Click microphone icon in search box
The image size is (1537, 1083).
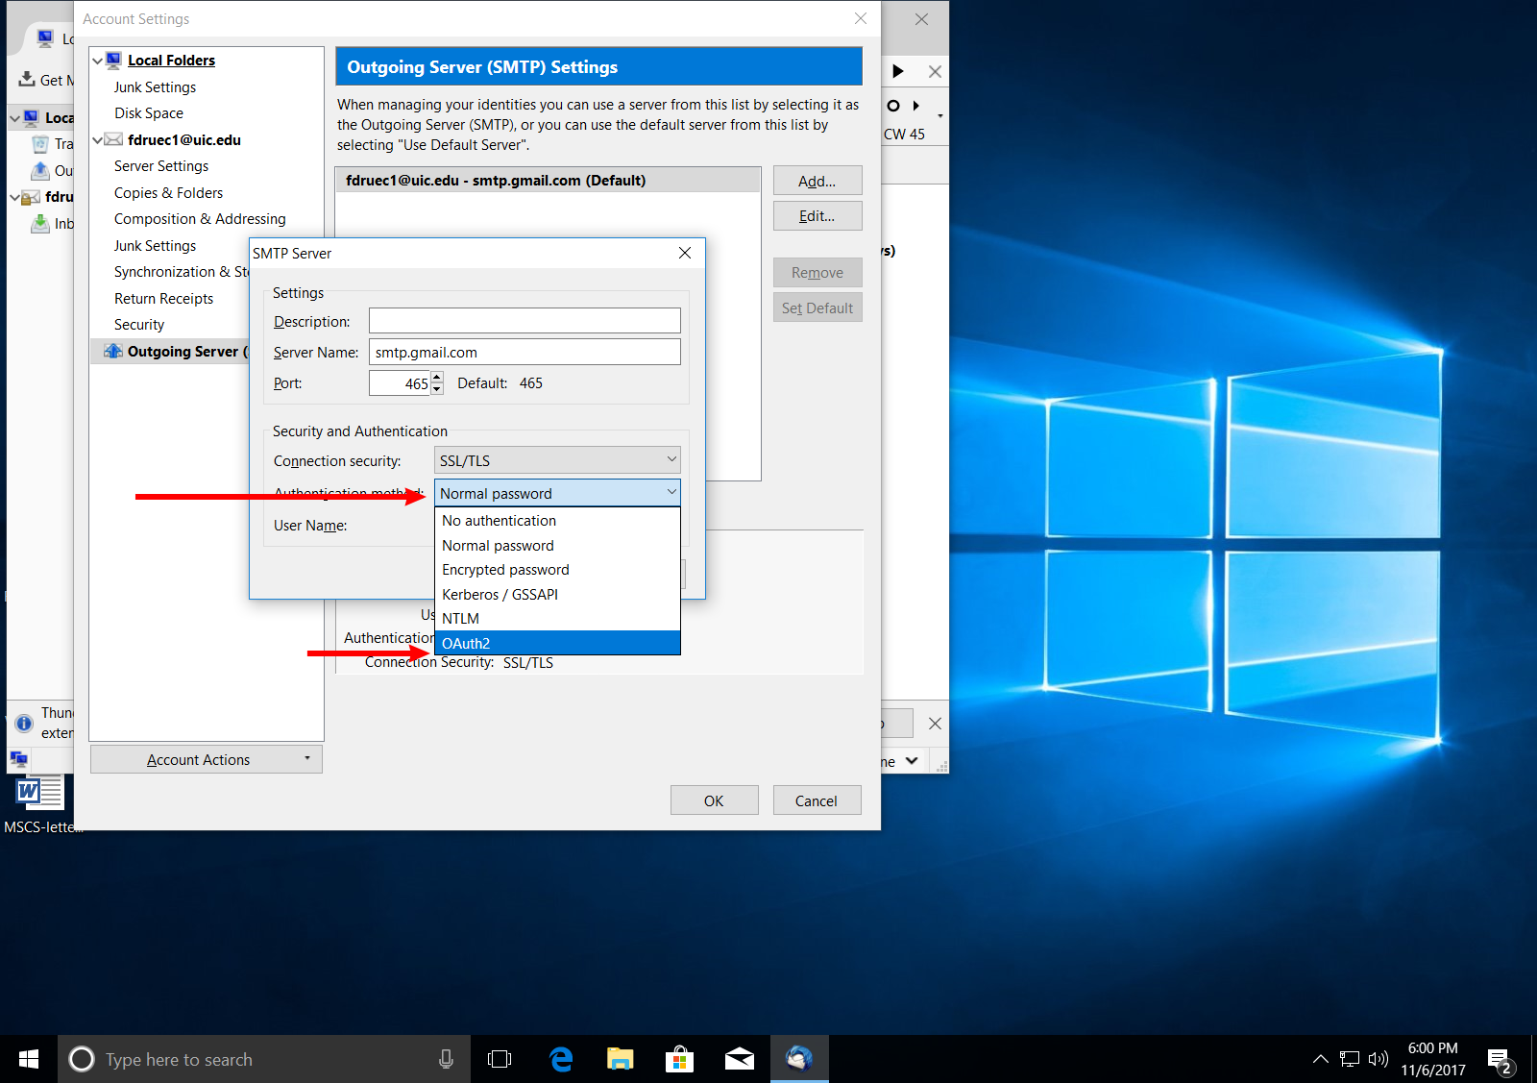446,1059
